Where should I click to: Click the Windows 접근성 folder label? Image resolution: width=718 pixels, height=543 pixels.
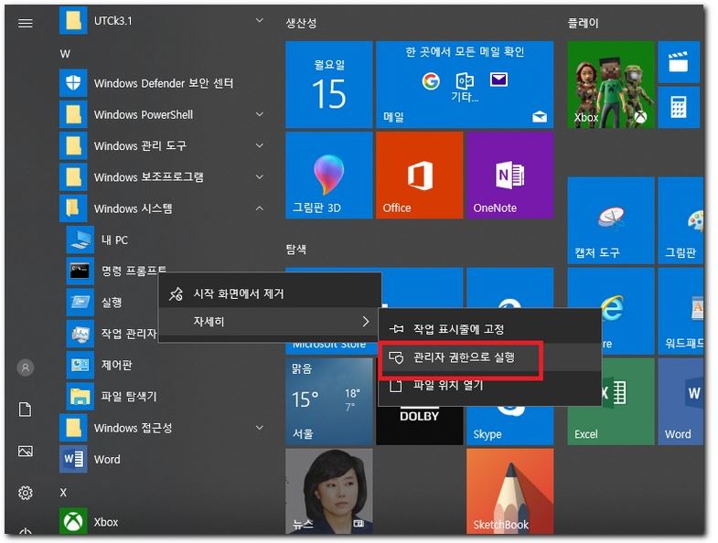[133, 428]
